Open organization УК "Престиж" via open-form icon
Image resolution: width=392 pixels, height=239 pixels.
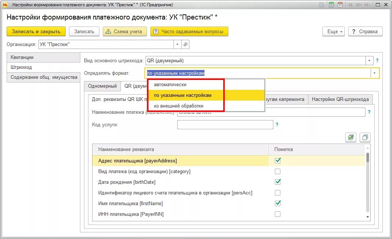pos(185,44)
